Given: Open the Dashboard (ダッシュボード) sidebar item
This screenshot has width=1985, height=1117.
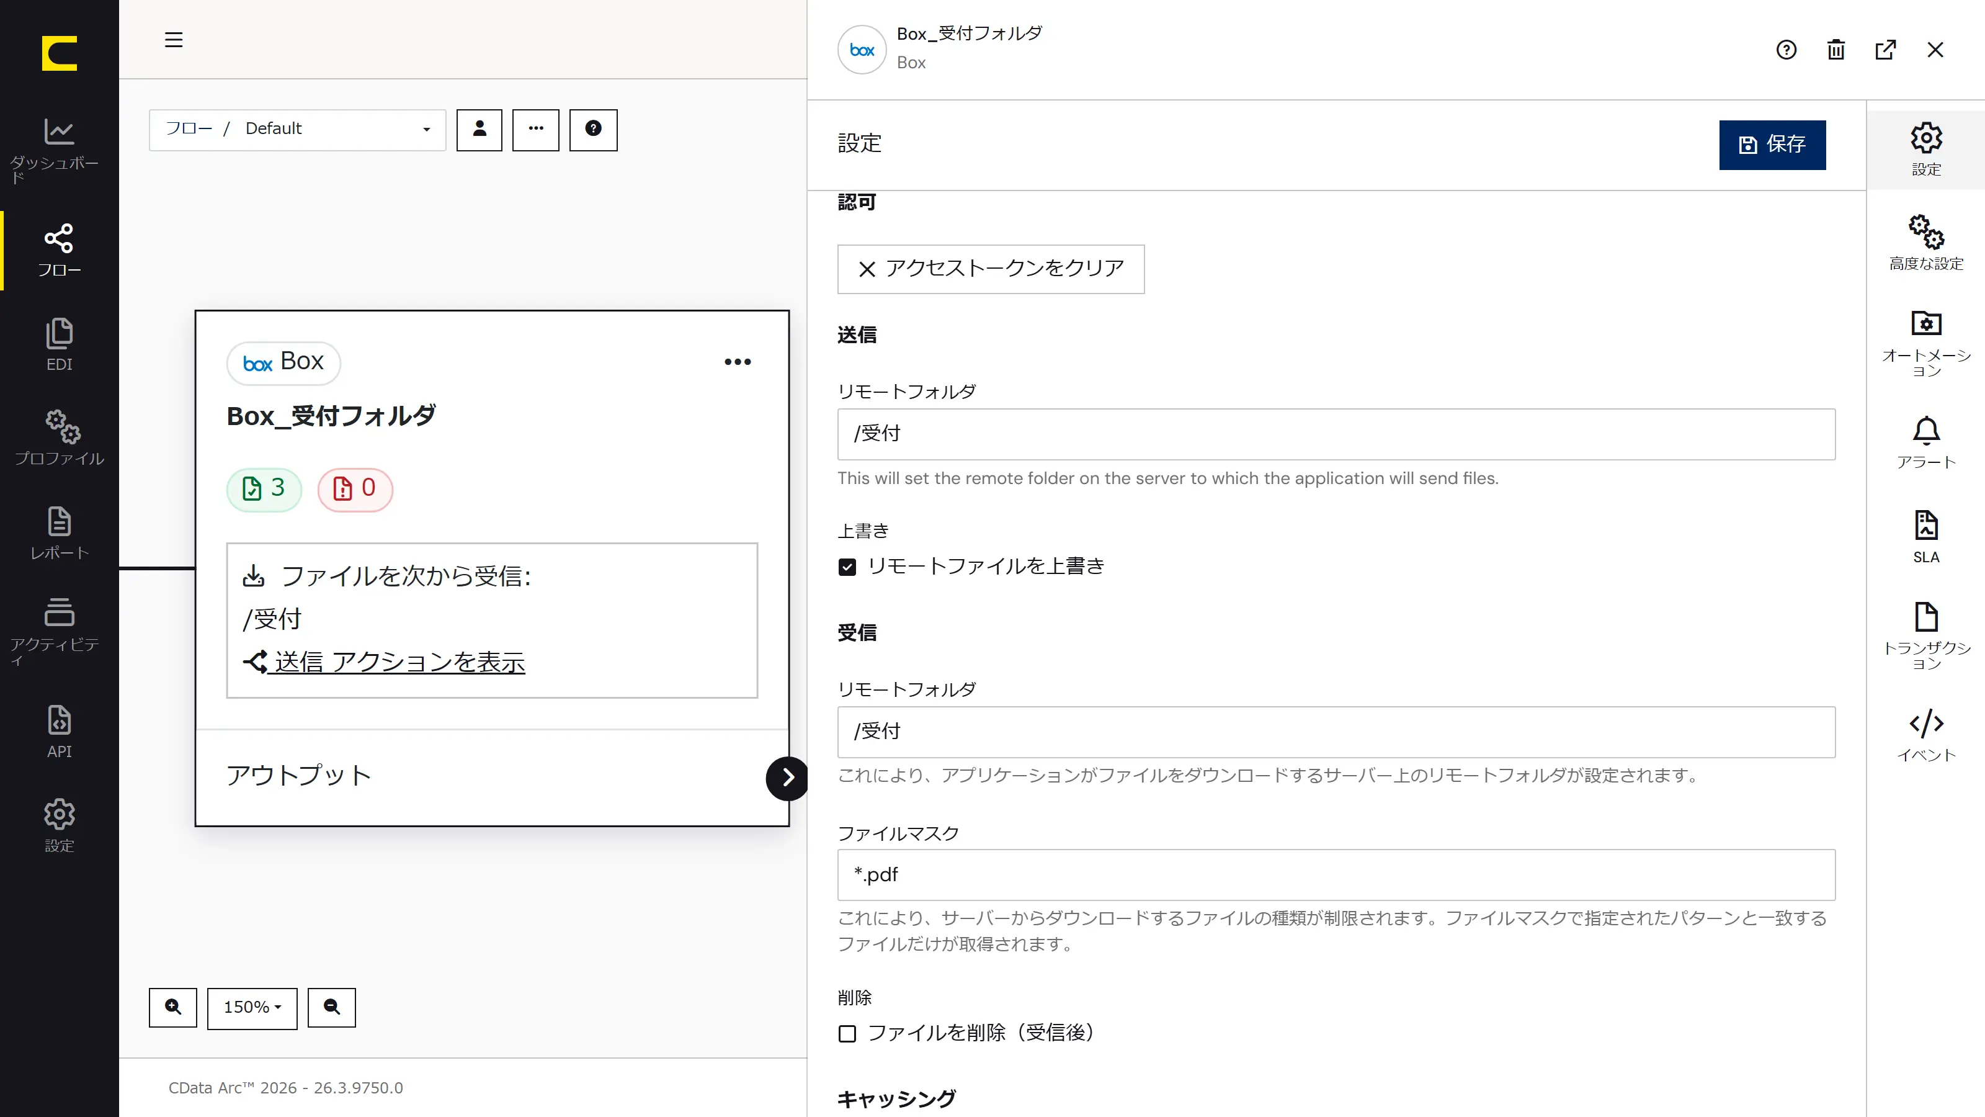Looking at the screenshot, I should click(60, 151).
